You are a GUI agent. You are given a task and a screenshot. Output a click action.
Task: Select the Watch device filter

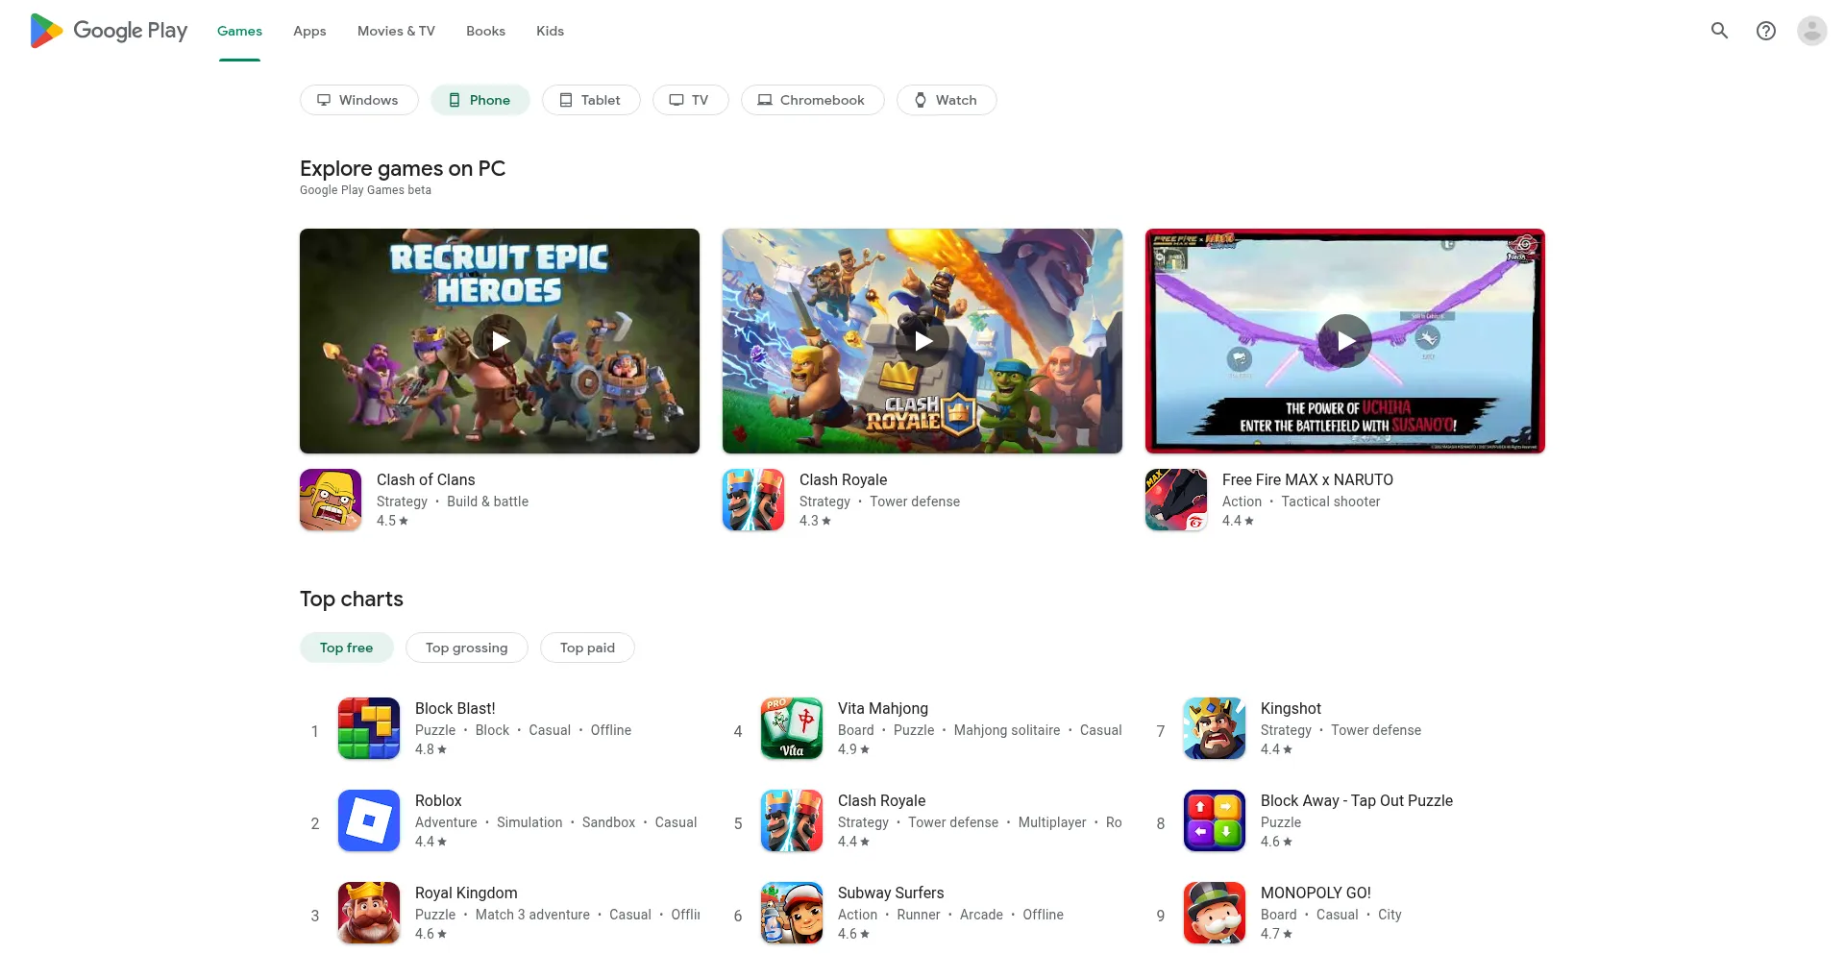[x=947, y=100]
